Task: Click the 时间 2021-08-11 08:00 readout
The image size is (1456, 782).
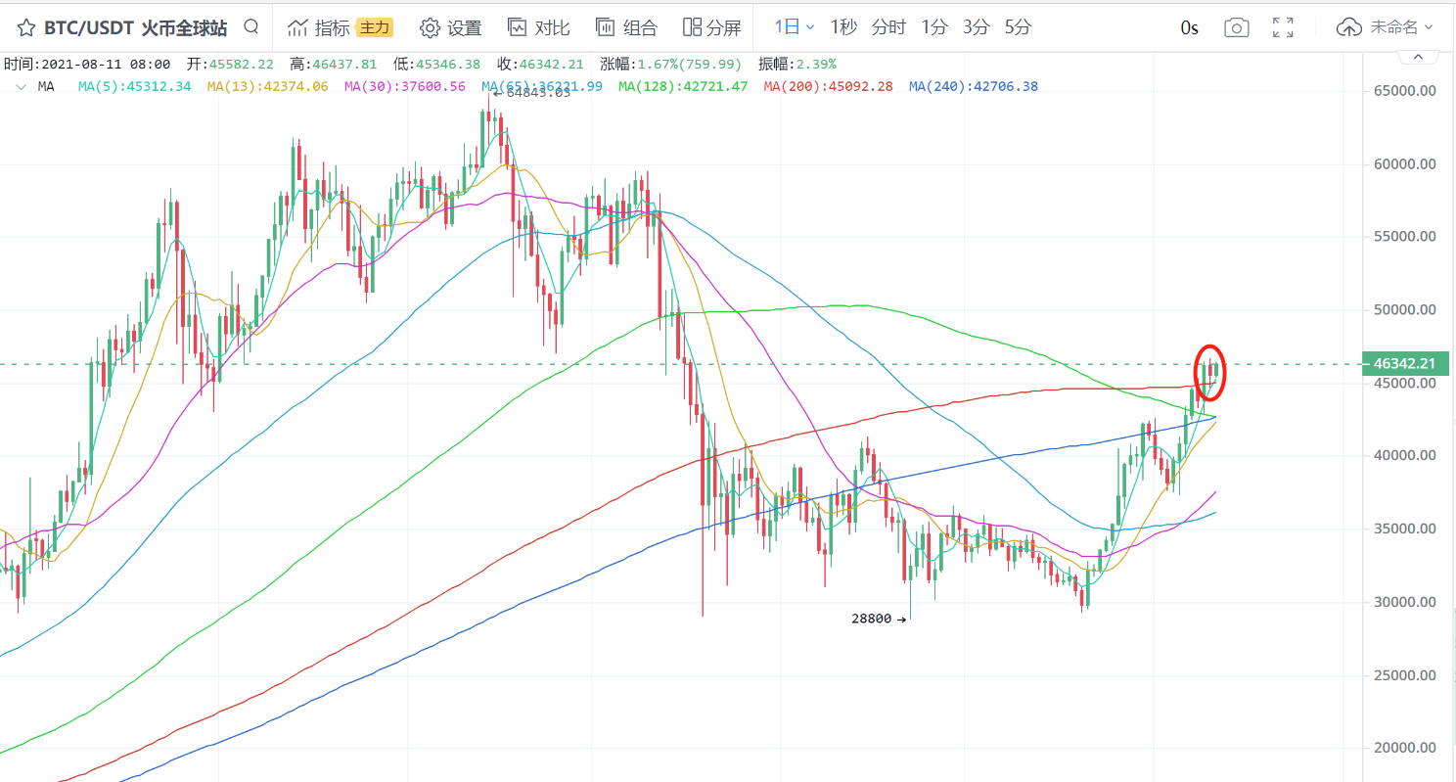Action: pyautogui.click(x=87, y=65)
